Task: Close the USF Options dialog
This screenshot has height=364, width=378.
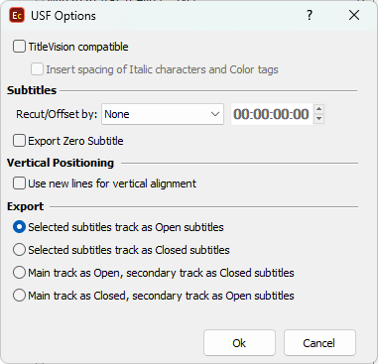Action: 354,15
